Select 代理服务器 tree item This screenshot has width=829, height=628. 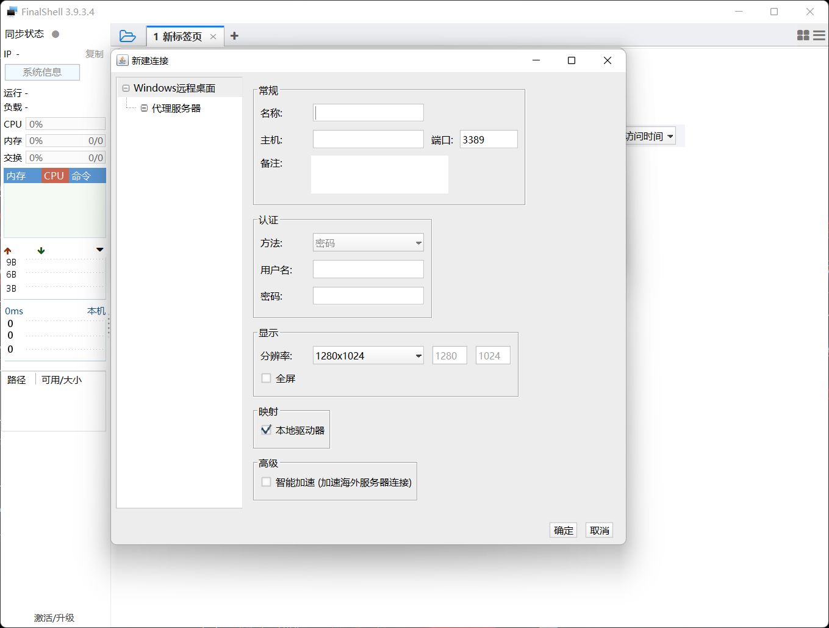176,108
